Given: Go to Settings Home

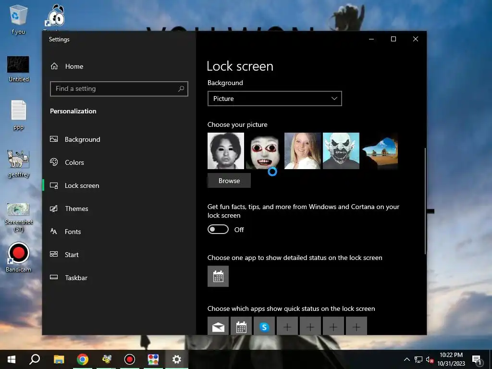Looking at the screenshot, I should coord(67,66).
